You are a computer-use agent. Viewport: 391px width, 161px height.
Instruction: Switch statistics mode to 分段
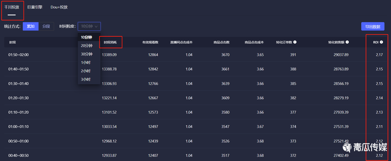coord(46,26)
